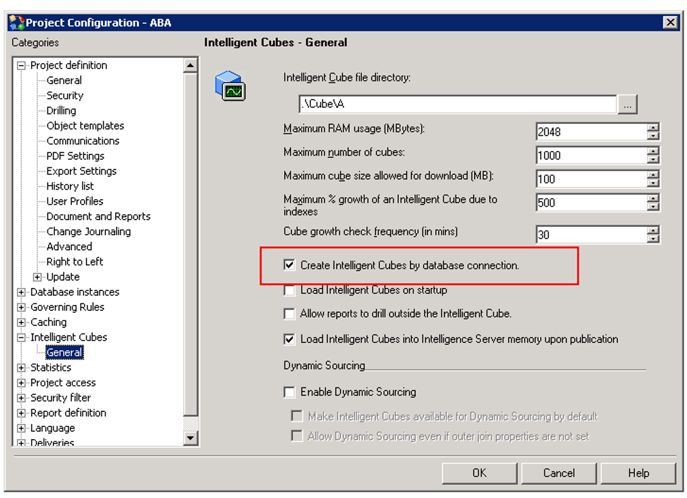This screenshot has height=498, width=687.
Task: Select General under Intelligent Cubes
Action: [x=65, y=352]
